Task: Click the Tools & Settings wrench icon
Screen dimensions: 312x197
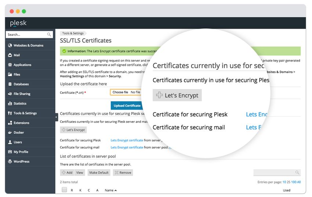Action: point(10,113)
